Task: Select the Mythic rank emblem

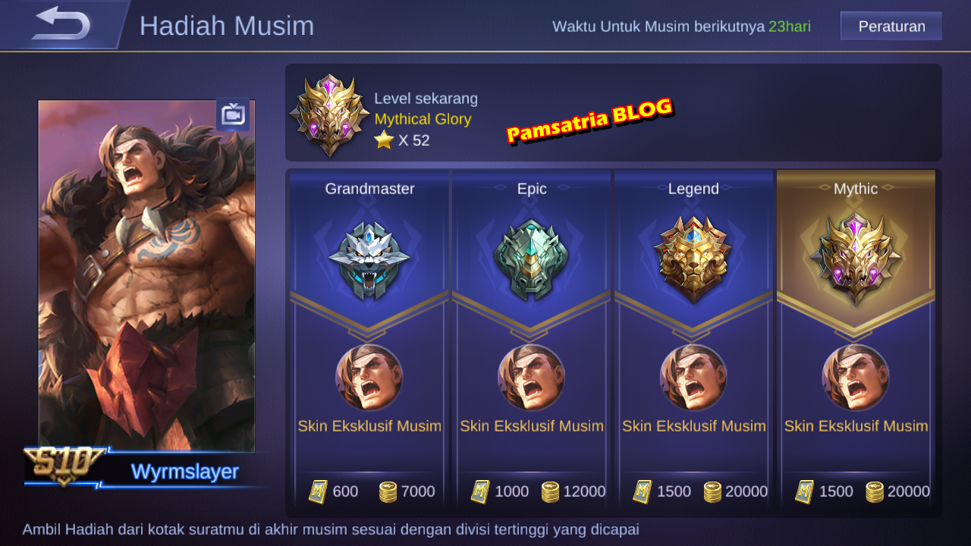Action: click(x=856, y=259)
